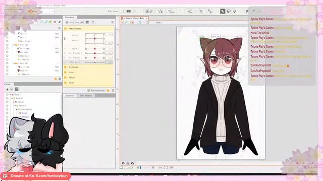Expand the Body parameter group
Viewport: 323px width, 181px height.
click(66, 82)
